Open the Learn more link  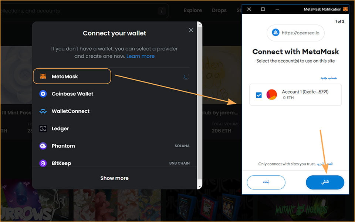141,56
